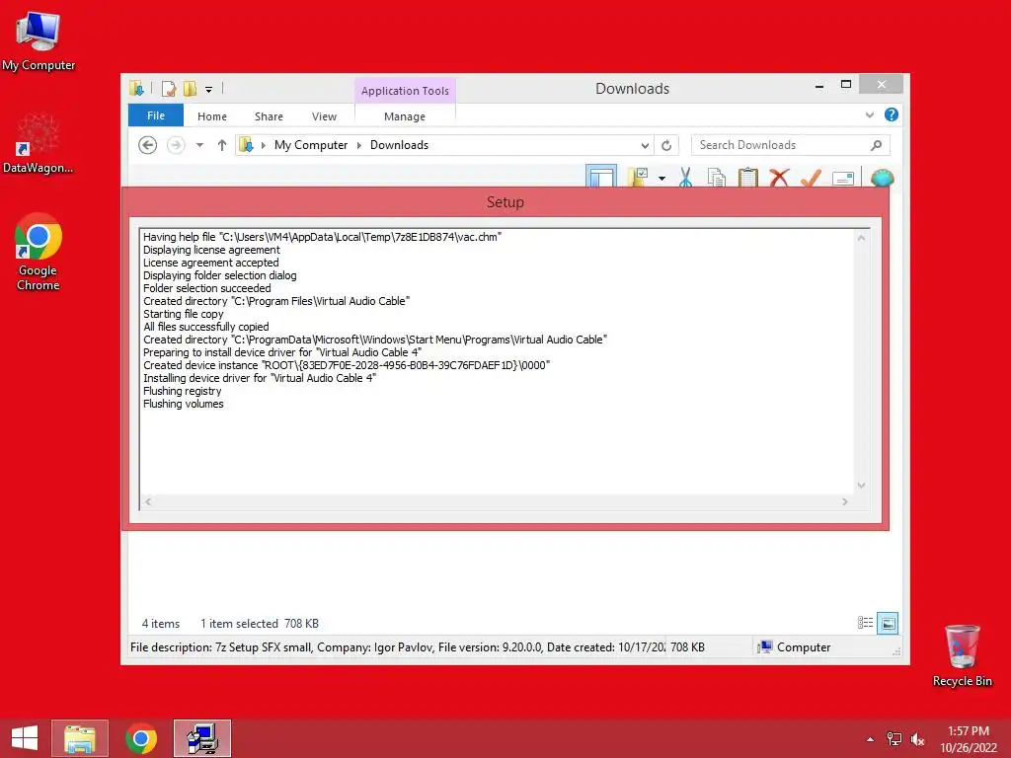Click the Cut scissors icon in the toolbar
Screen dimensions: 1011x758
[685, 178]
